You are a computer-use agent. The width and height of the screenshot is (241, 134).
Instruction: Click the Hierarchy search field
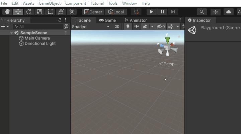pos(40,26)
